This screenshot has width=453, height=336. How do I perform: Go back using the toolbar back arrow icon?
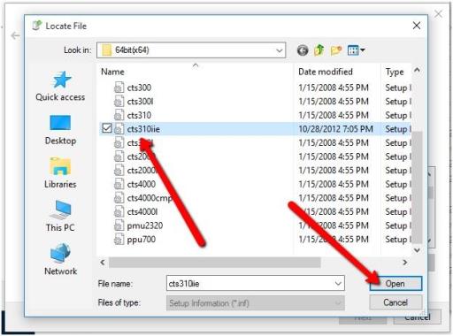(303, 50)
